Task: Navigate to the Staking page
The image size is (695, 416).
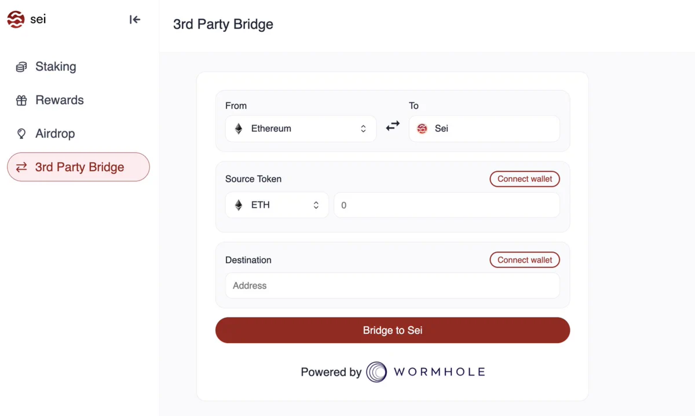Action: pyautogui.click(x=55, y=66)
